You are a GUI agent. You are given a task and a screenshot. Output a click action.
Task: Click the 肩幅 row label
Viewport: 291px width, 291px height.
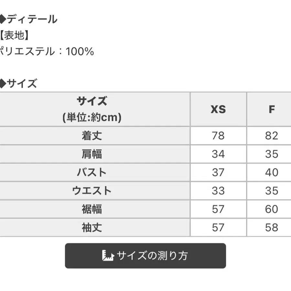(x=92, y=154)
